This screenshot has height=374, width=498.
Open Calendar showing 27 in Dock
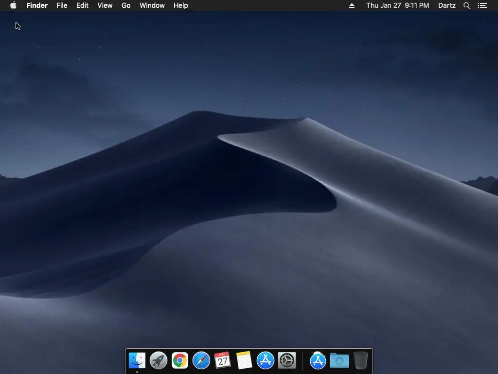point(222,360)
